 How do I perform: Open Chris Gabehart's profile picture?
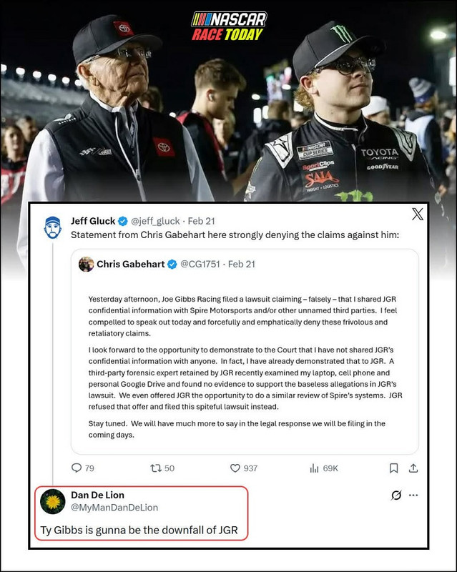click(x=86, y=264)
